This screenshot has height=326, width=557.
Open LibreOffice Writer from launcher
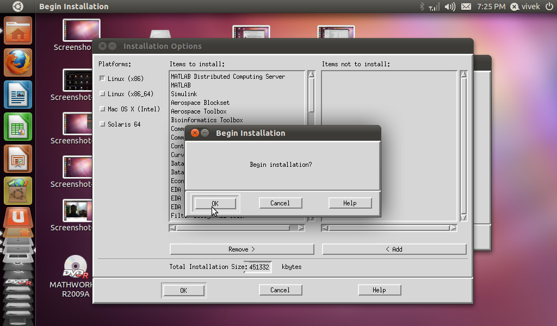18,95
